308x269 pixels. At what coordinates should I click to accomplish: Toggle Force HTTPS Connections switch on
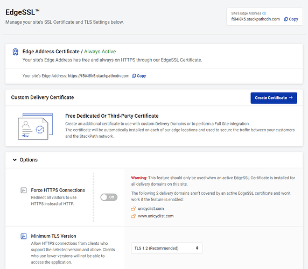109,197
